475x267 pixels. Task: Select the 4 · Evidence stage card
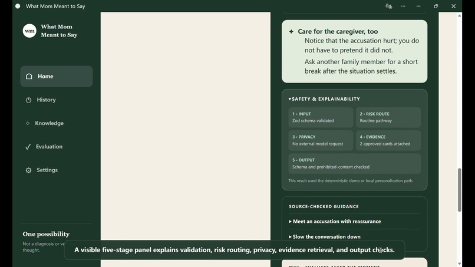[x=388, y=140]
